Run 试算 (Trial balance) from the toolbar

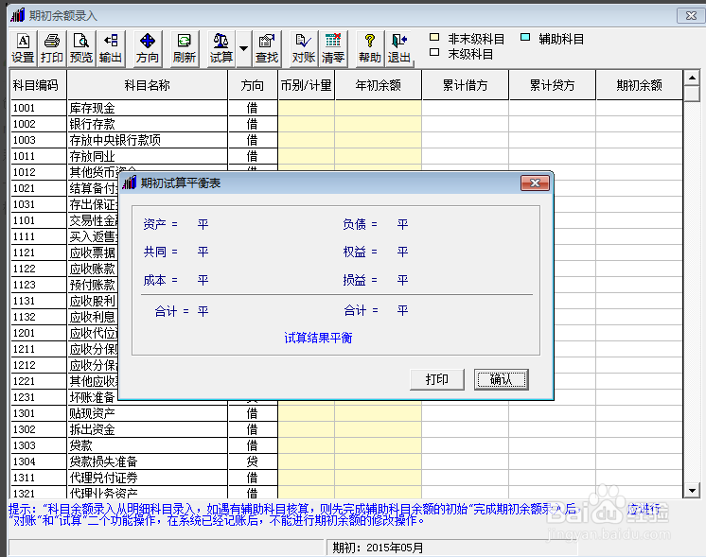221,48
